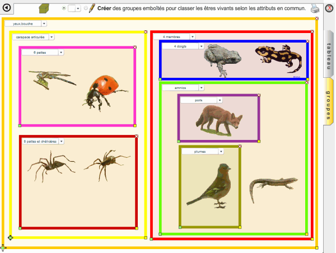The height and width of the screenshot is (253, 336).
Task: Click the olive plumes group's yellow handle
Action: (x=240, y=227)
